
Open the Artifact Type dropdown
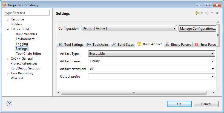(x=151, y=54)
